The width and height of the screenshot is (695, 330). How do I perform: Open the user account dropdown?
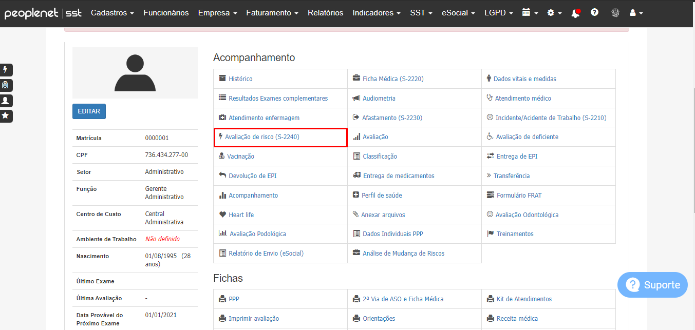[635, 13]
